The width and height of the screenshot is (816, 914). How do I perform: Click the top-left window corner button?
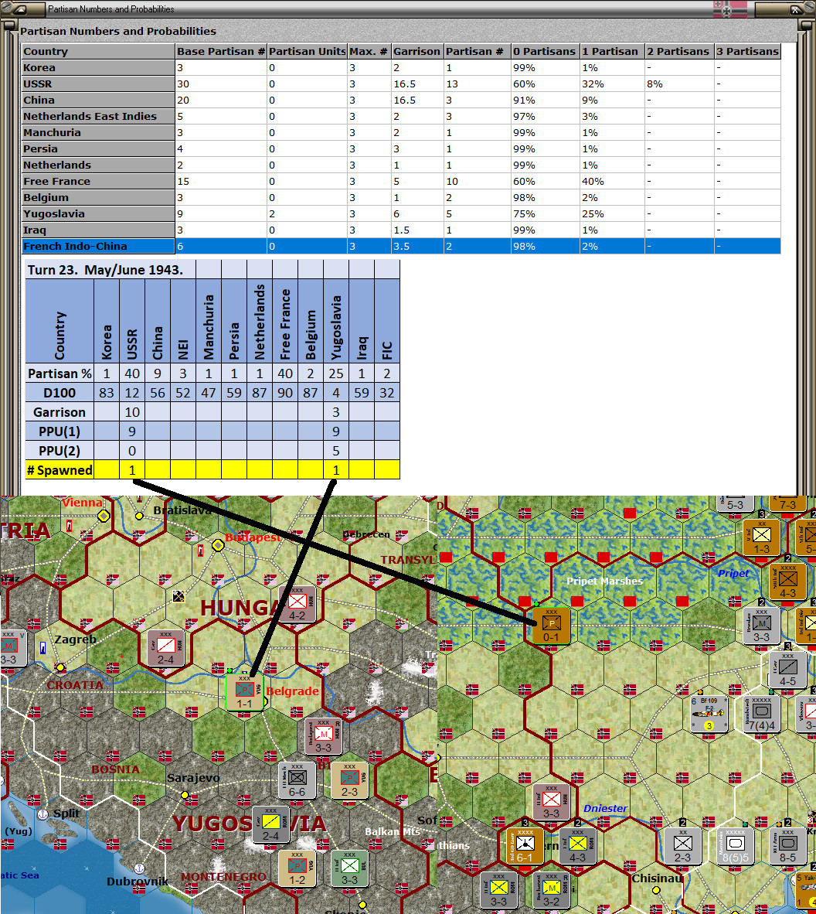pyautogui.click(x=19, y=9)
